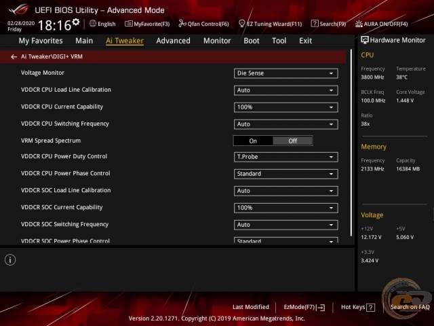Click the info circle icon
The width and height of the screenshot is (434, 326).
pos(10,260)
